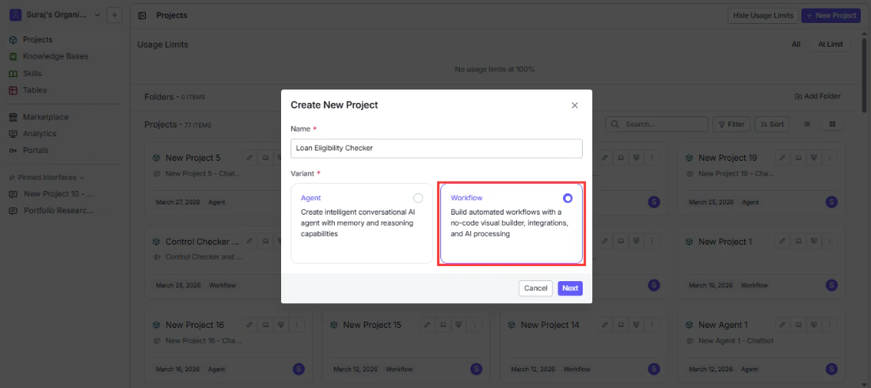Go to Skills in the sidebar
This screenshot has height=388, width=871.
coord(32,74)
